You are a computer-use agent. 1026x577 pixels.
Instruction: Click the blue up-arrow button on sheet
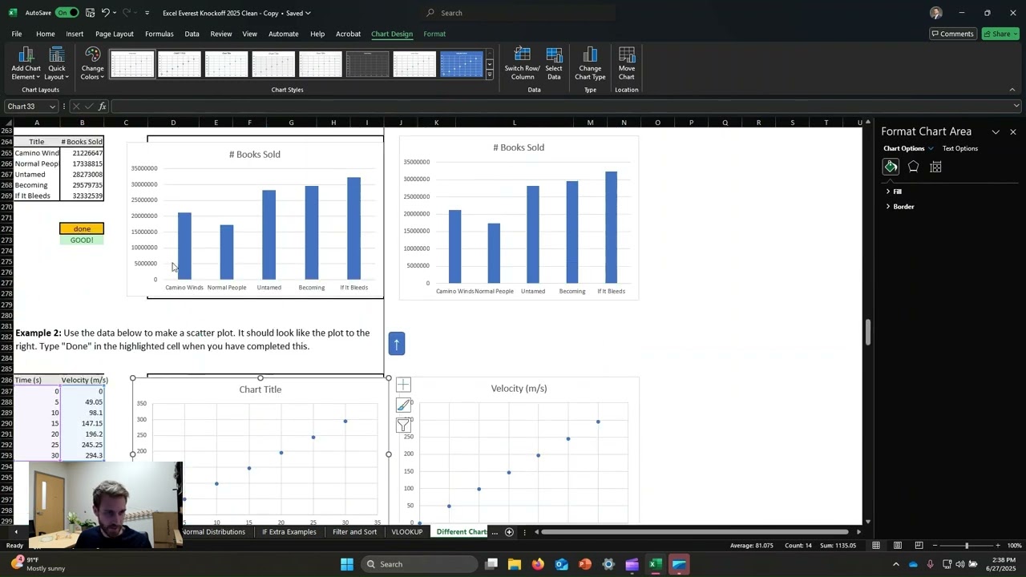pyautogui.click(x=396, y=344)
